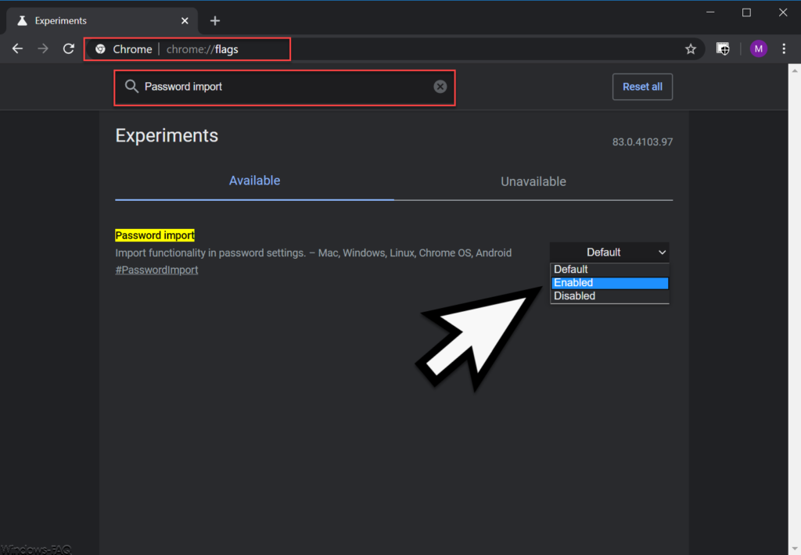Close the Experiments tab
801x555 pixels.
[x=185, y=21]
